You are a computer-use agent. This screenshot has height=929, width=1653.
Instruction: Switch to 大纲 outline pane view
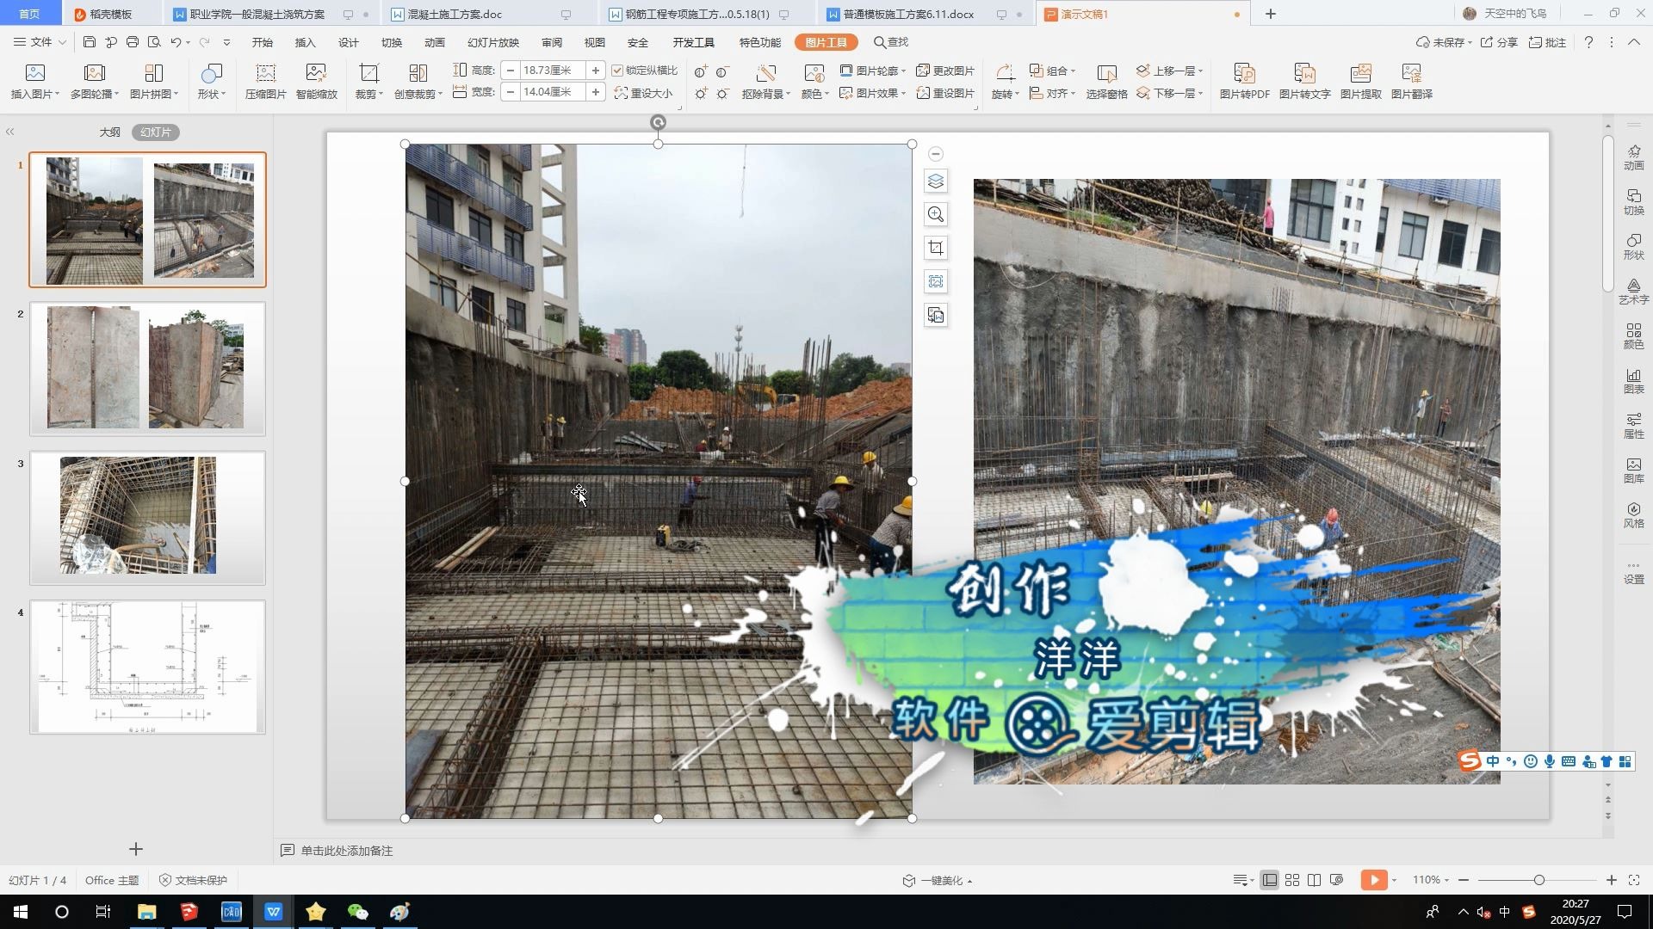[109, 132]
